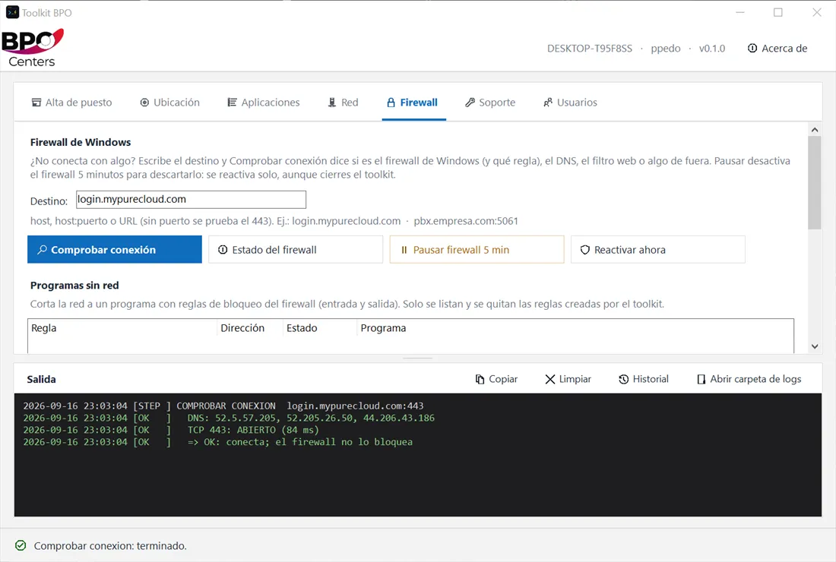The height and width of the screenshot is (562, 836).
Task: Click the Copiar clipboard icon
Action: (480, 379)
